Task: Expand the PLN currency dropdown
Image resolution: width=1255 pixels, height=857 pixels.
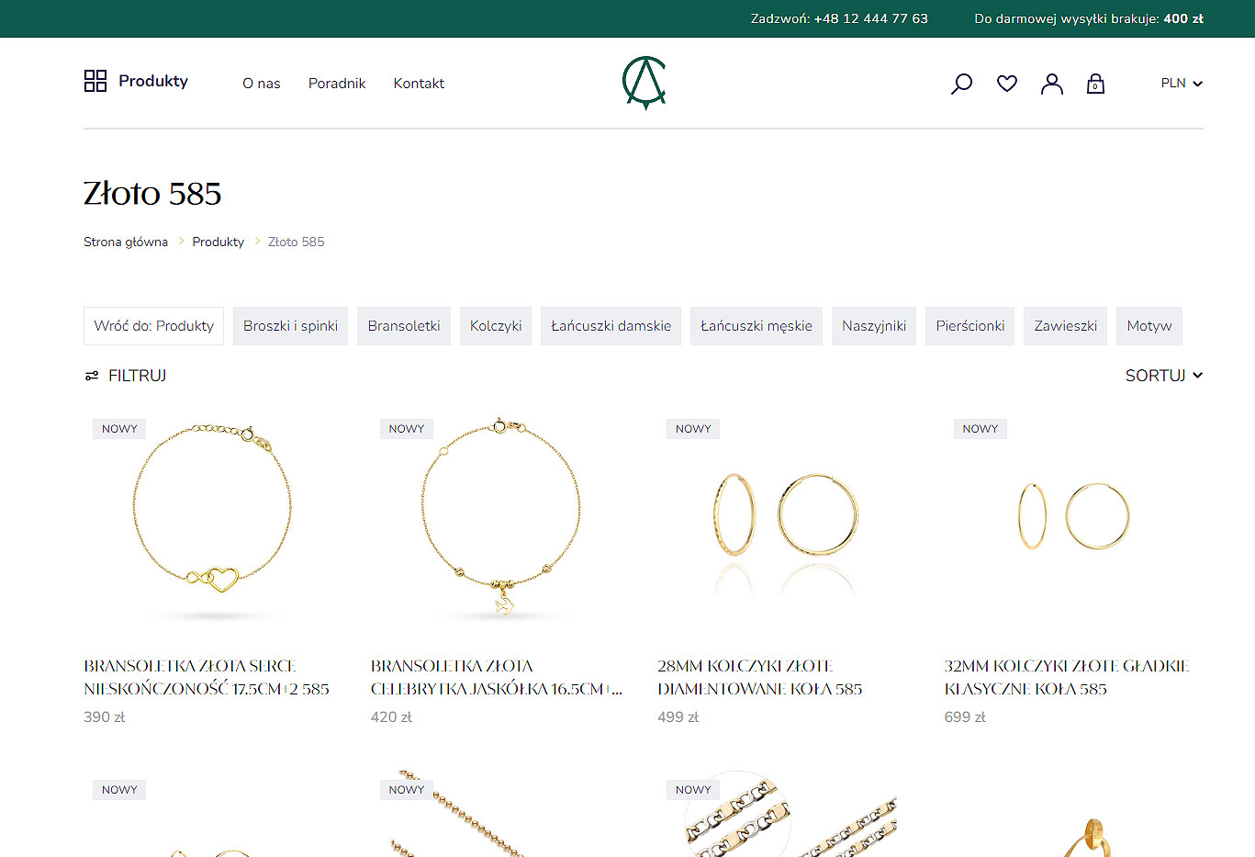Action: point(1181,83)
